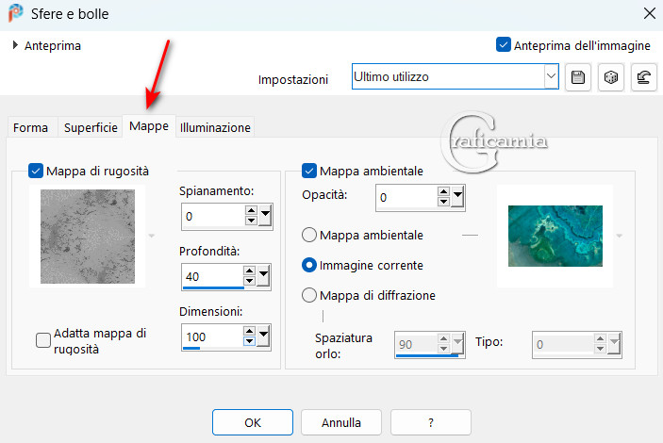
Task: Click the ? help button
Action: coord(430,422)
